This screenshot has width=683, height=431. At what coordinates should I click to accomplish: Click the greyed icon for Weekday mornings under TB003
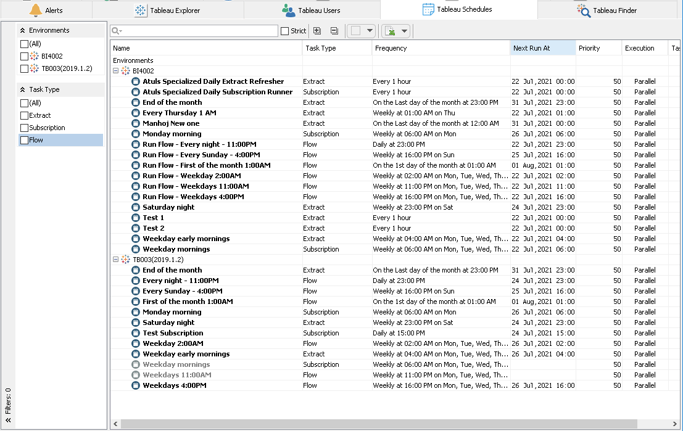tap(136, 364)
